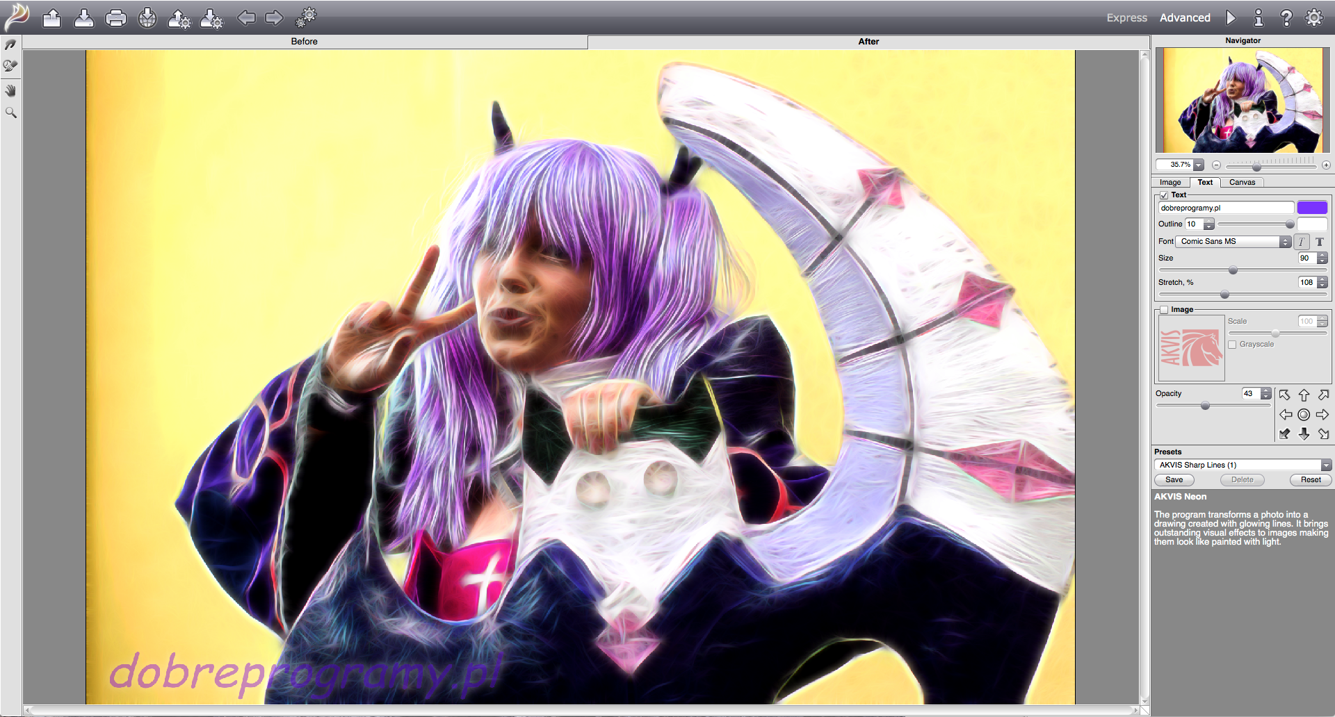Adjust the Opacity slider

[x=1213, y=406]
